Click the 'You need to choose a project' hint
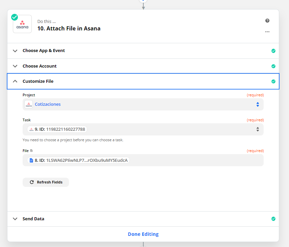This screenshot has height=247, width=289. coord(73,140)
